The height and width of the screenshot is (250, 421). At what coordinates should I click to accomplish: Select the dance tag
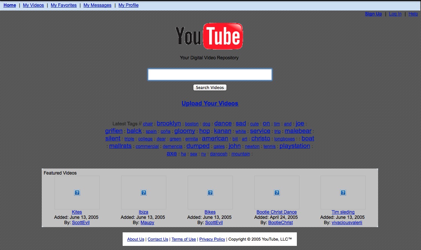[x=223, y=123]
